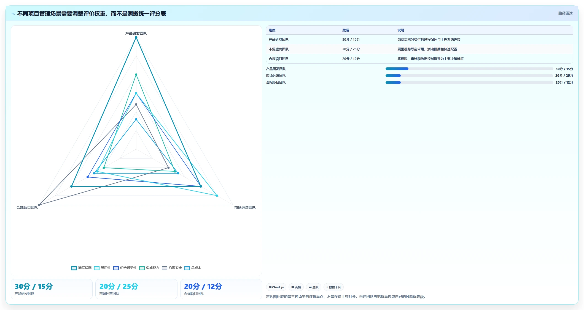584x310 pixels.
Task: Click the 维度 column header
Action: click(x=272, y=30)
